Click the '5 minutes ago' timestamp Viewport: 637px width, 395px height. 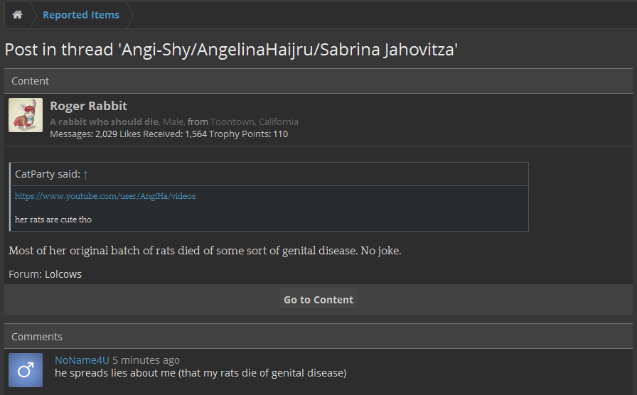click(146, 360)
